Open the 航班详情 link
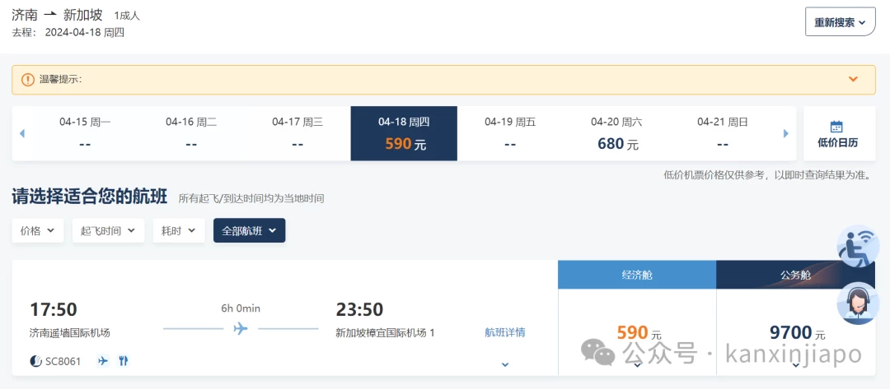Viewport: 890px width, 389px height. click(x=505, y=332)
